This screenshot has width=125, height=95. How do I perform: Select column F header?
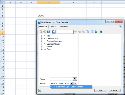[x=94, y=3]
